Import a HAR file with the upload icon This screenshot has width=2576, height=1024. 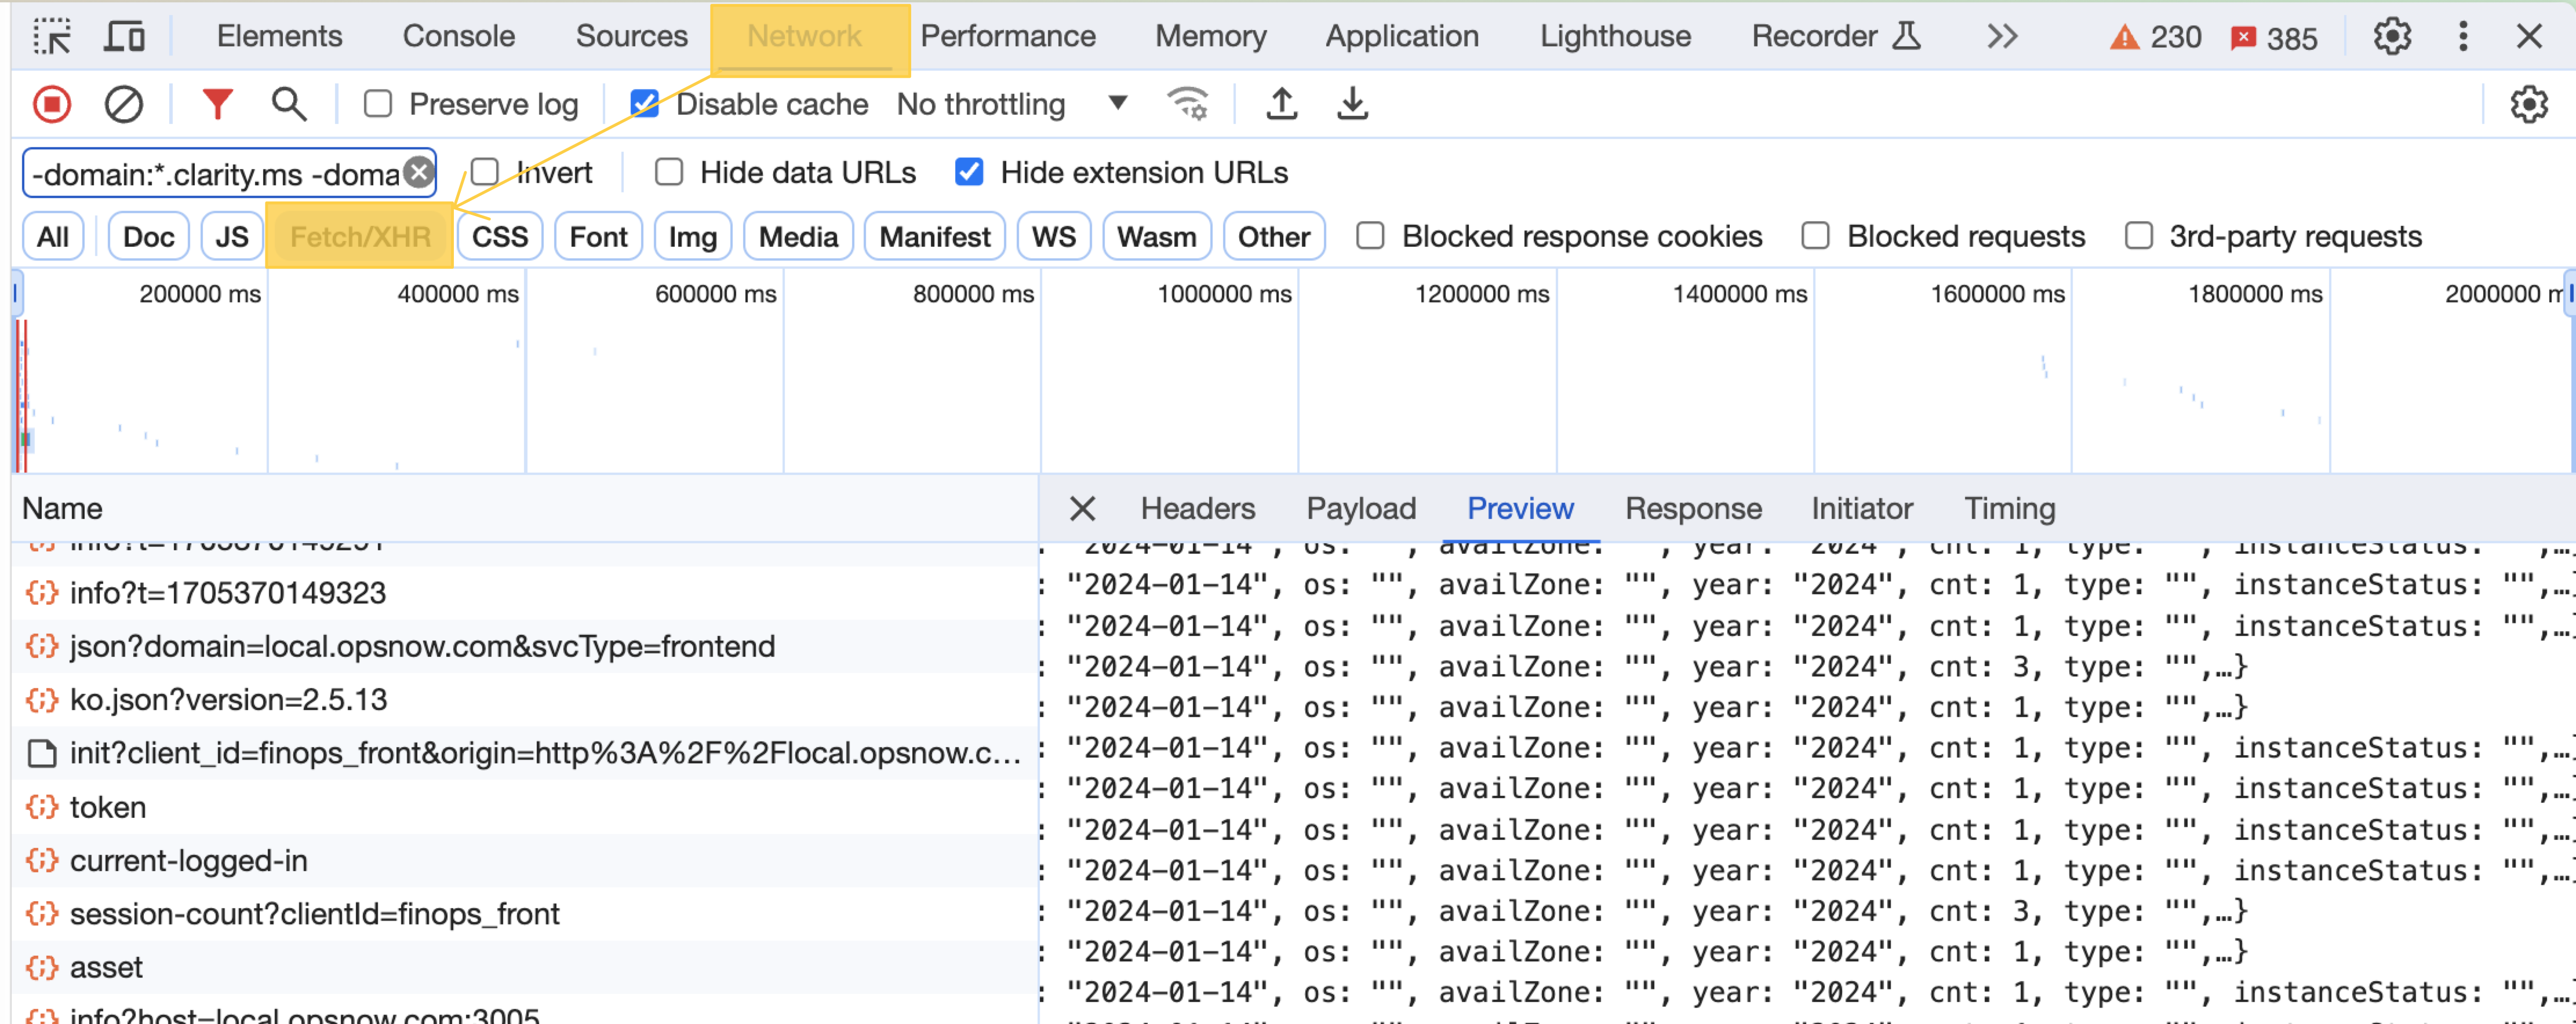1281,104
